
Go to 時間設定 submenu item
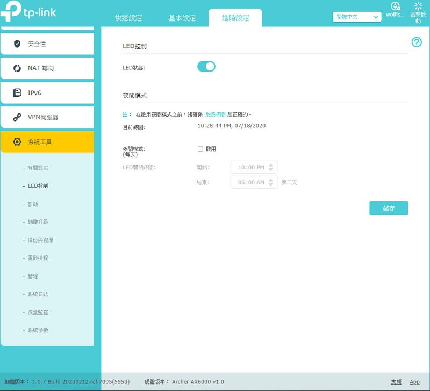[38, 168]
